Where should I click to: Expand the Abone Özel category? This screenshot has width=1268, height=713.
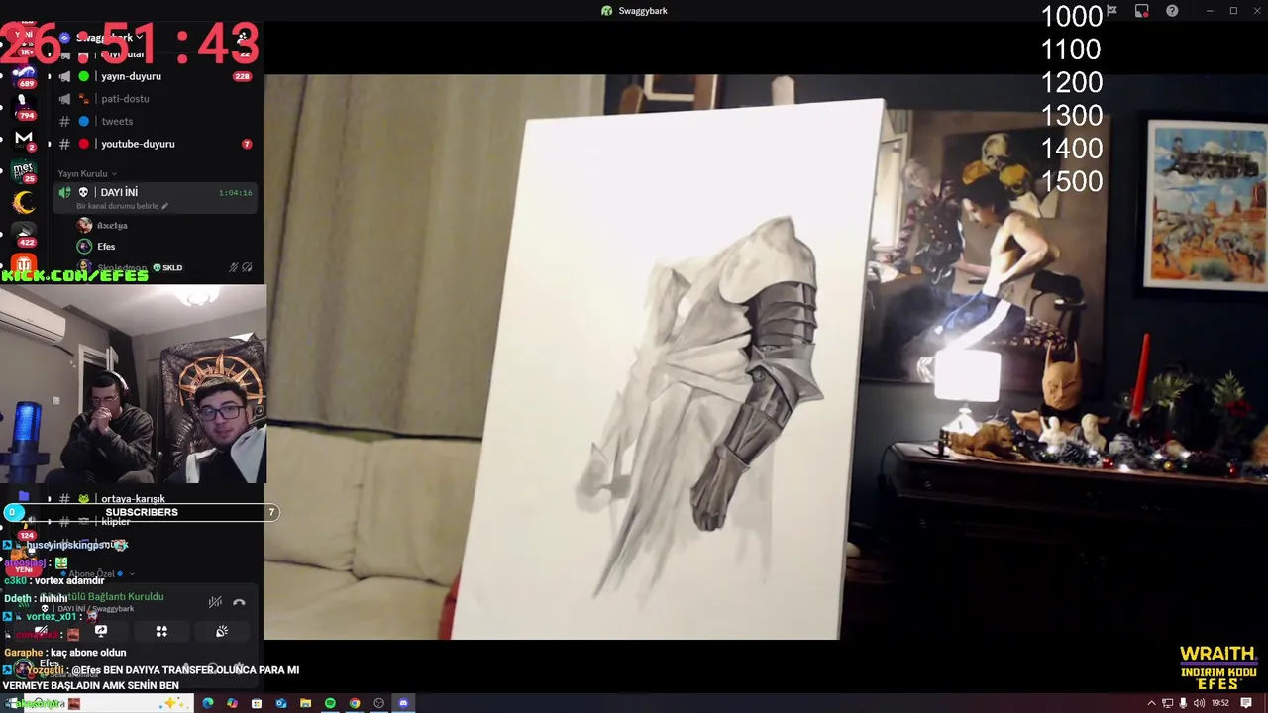coord(96,574)
